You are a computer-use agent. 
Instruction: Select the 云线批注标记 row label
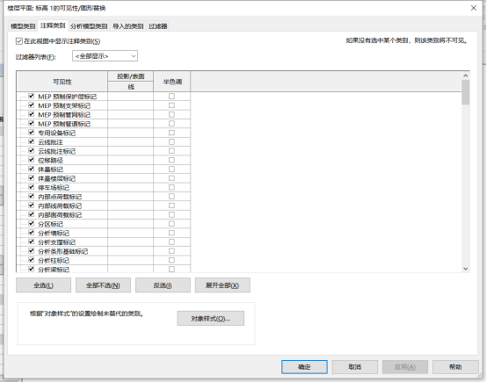point(56,151)
